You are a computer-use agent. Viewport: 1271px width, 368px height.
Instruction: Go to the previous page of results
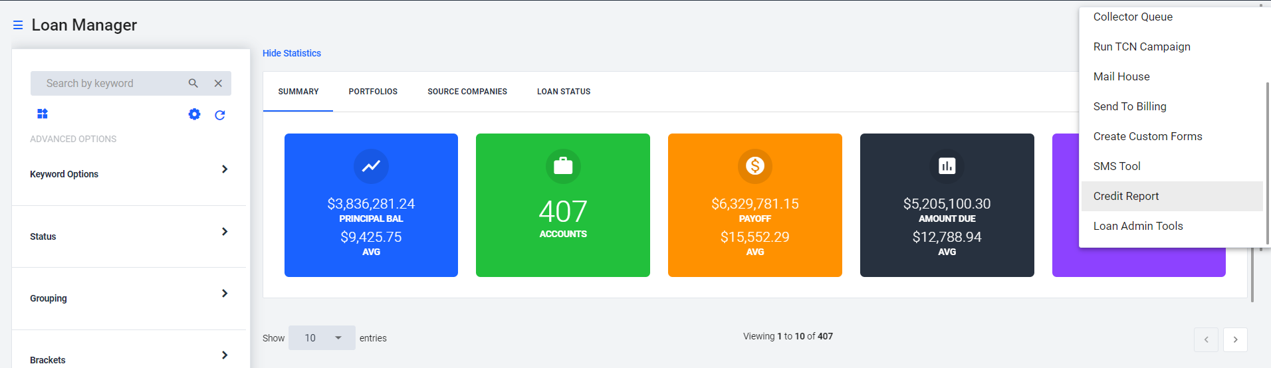pyautogui.click(x=1206, y=339)
